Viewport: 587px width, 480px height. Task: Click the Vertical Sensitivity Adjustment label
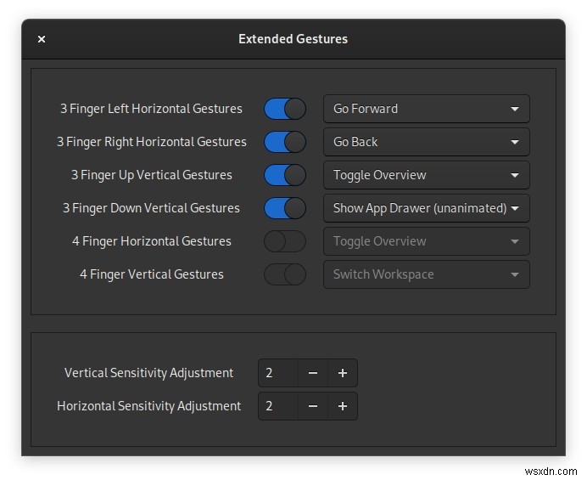pos(148,373)
